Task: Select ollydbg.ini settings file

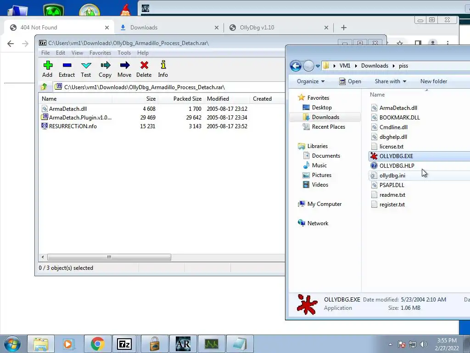Action: pos(392,176)
